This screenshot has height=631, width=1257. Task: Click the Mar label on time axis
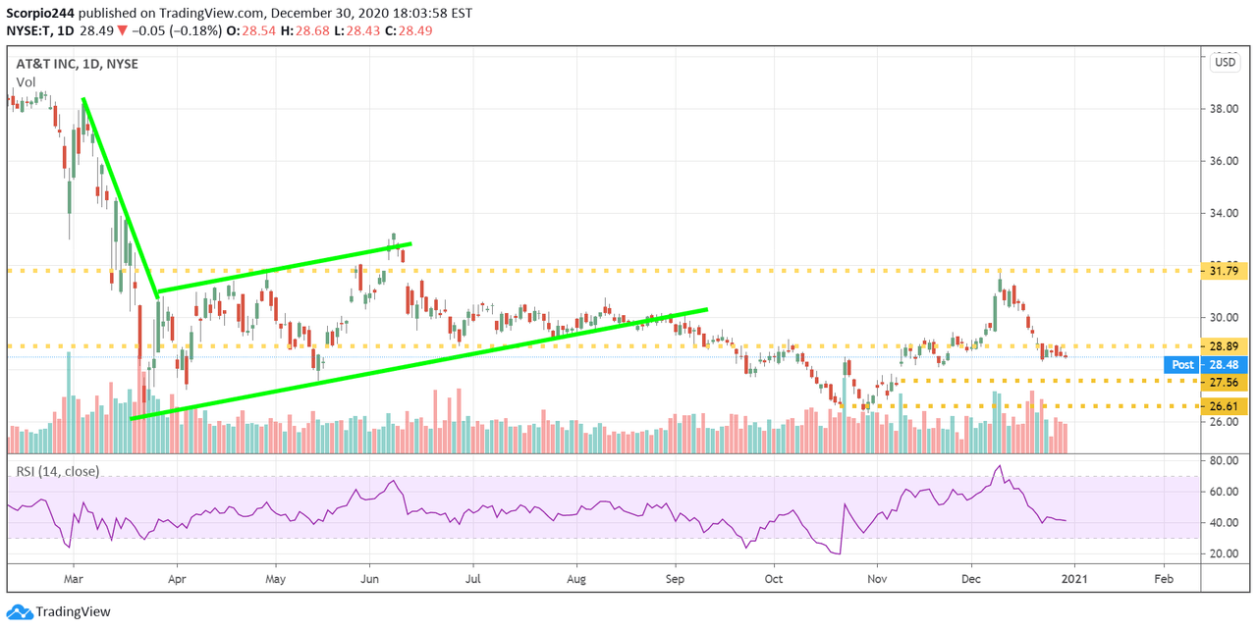click(x=73, y=577)
